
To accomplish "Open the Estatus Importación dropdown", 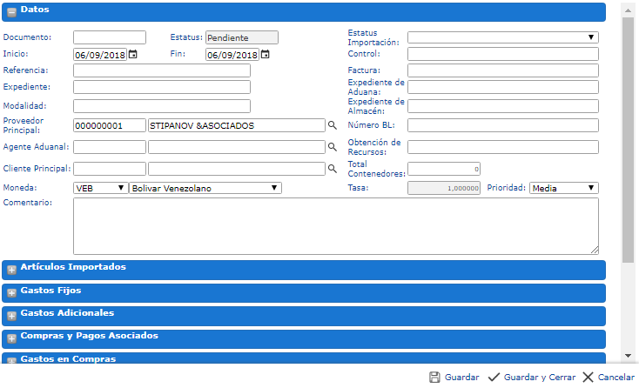I will [502, 37].
